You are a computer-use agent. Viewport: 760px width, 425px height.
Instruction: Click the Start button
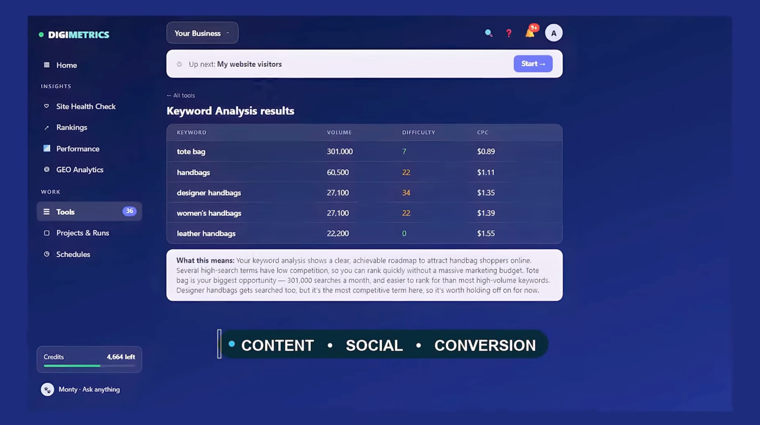point(533,64)
